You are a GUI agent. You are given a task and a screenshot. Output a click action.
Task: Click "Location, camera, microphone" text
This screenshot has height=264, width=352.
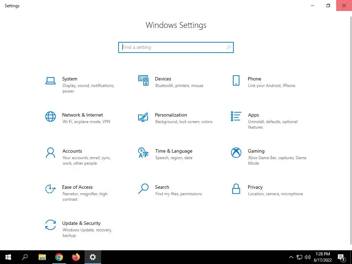tap(275, 194)
